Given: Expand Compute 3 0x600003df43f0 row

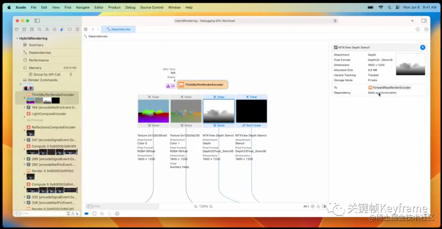Looking at the screenshot, I should tap(24, 149).
